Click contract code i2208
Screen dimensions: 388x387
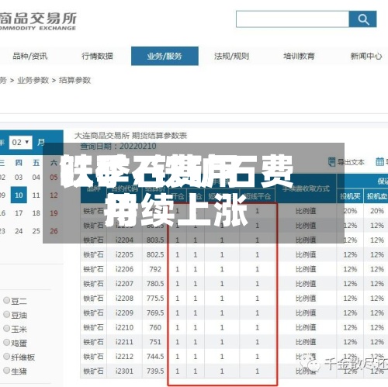[124, 299]
